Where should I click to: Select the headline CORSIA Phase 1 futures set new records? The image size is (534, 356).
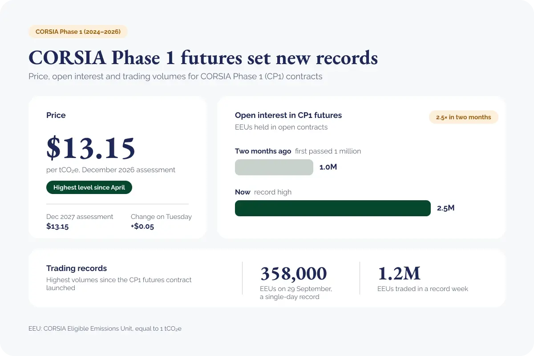(x=203, y=58)
